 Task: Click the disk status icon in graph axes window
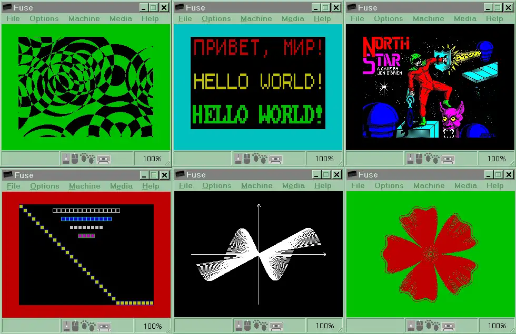[x=239, y=326]
